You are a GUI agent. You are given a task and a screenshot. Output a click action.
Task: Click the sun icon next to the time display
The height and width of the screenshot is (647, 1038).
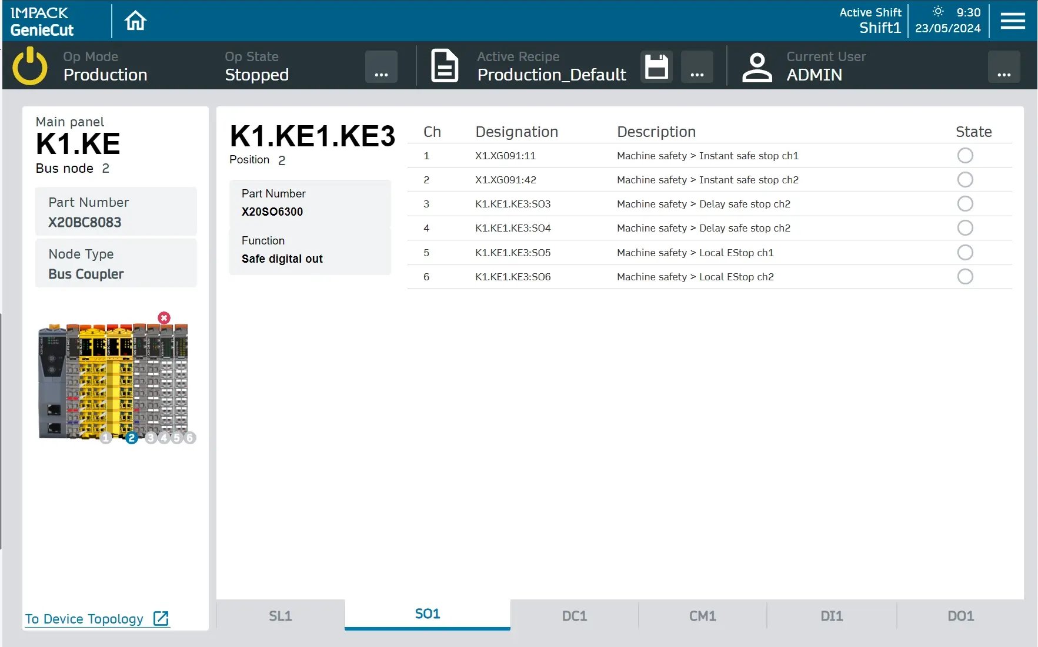pyautogui.click(x=937, y=11)
